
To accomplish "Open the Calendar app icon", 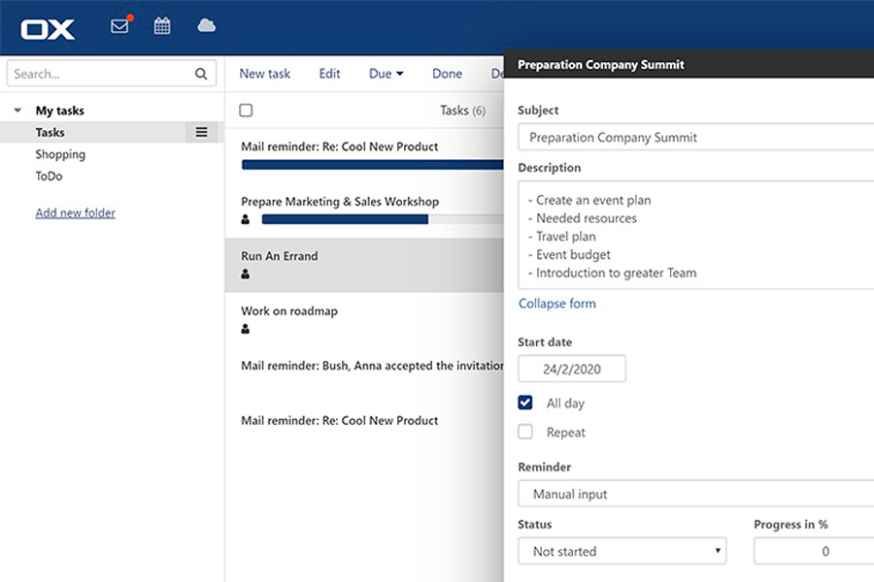I will pos(162,26).
